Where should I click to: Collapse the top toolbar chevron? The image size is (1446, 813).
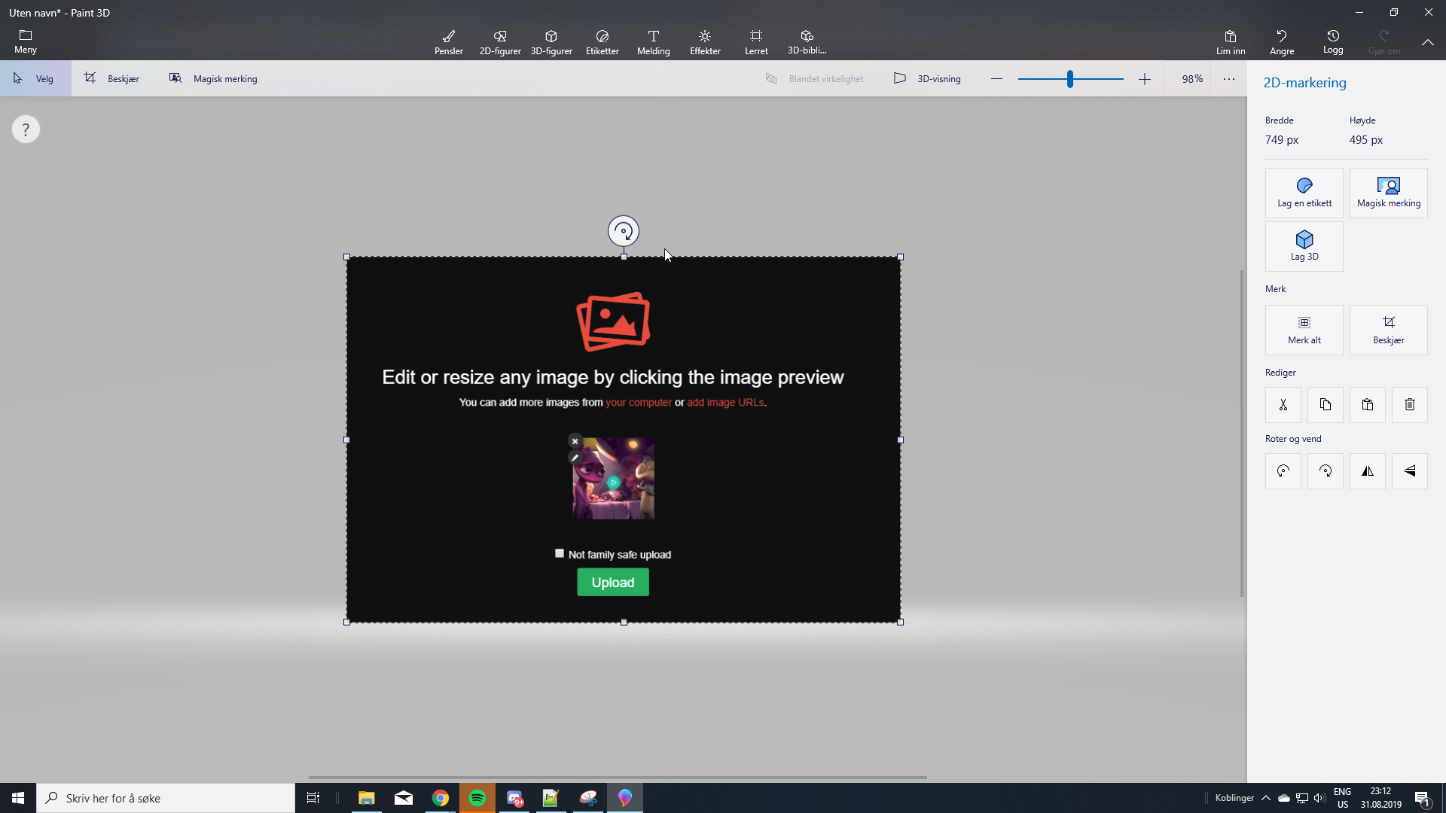coord(1428,42)
